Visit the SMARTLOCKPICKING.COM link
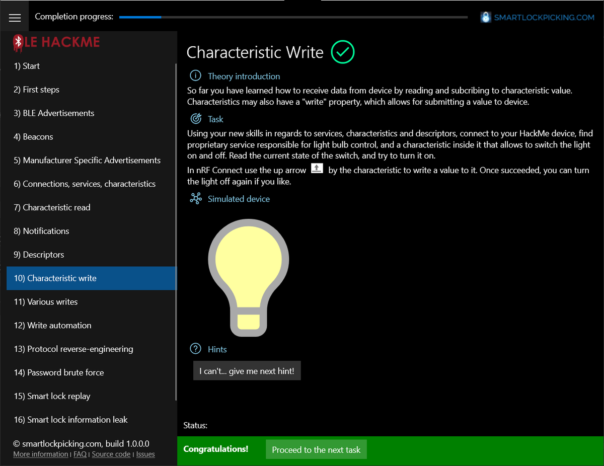Screen dimensions: 604x466 coord(544,17)
